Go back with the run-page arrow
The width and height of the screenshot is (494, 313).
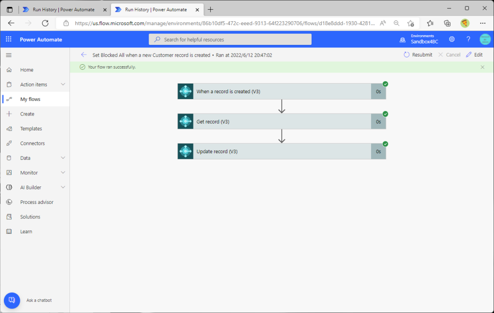point(83,55)
